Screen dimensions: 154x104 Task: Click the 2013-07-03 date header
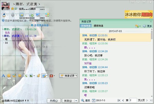pos(115,31)
